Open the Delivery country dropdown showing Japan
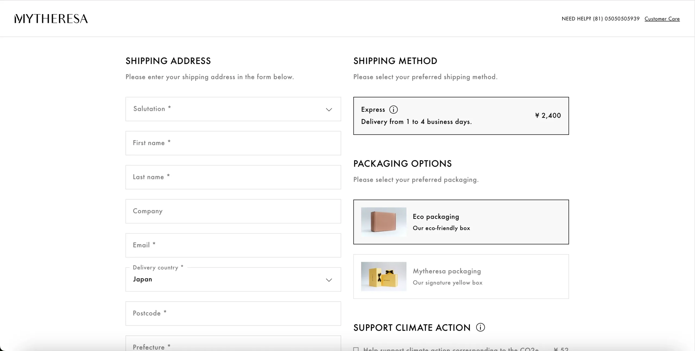Image resolution: width=695 pixels, height=351 pixels. tap(233, 279)
